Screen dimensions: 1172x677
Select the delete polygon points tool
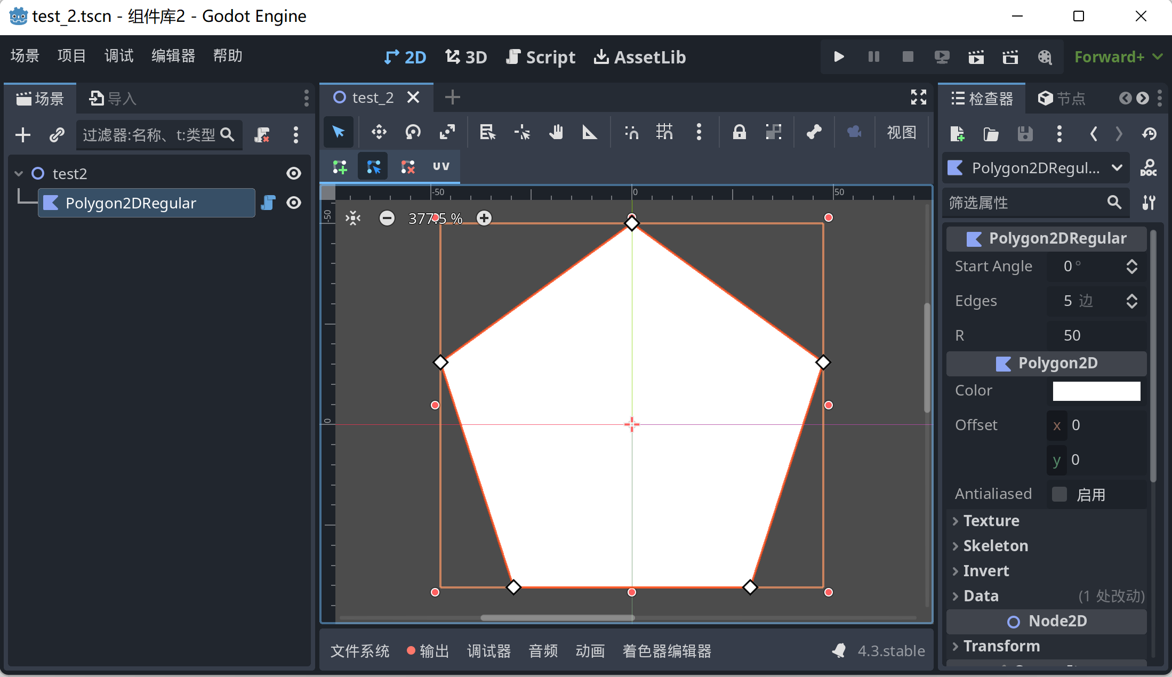pyautogui.click(x=407, y=167)
